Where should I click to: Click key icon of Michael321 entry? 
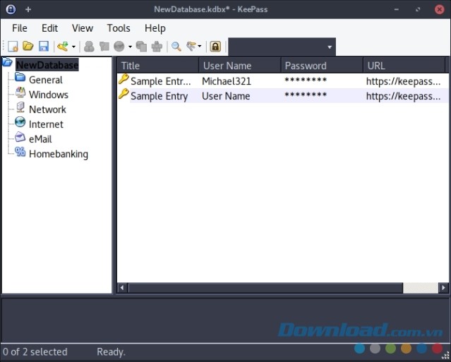[x=124, y=79]
